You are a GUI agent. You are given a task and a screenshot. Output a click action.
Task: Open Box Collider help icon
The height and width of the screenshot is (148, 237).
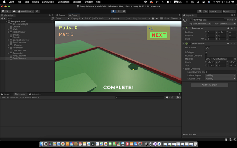[228, 44]
